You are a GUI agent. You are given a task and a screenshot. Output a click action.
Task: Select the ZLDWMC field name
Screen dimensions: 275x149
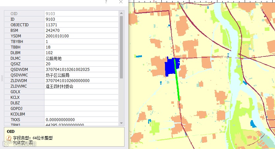pos(19,86)
